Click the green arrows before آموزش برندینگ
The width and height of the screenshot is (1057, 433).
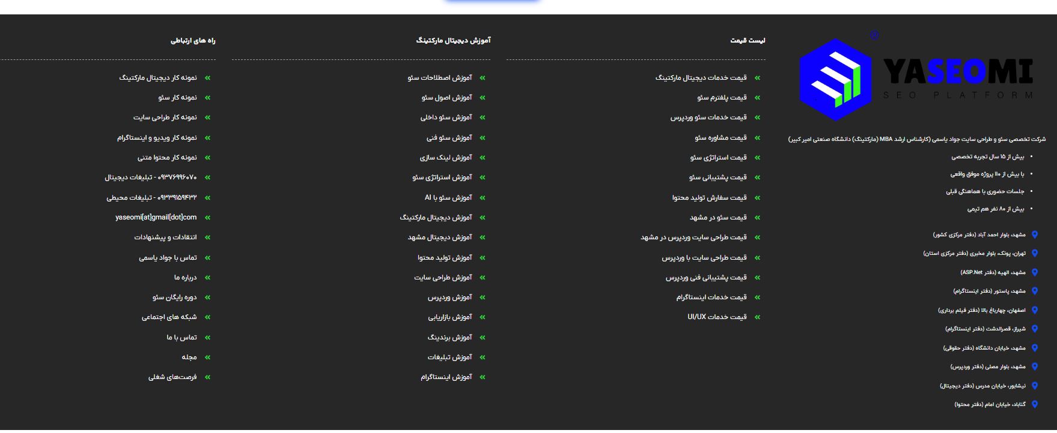click(483, 338)
